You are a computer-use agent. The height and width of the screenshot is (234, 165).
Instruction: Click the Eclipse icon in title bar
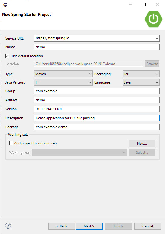coord(5,4)
